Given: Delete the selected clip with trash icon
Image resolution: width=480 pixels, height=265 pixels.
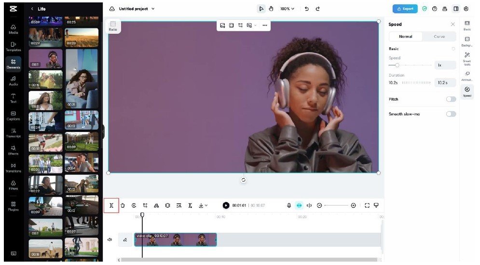Looking at the screenshot, I should tap(123, 205).
